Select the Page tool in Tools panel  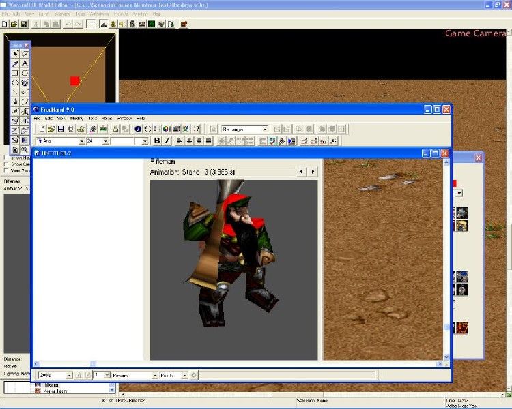click(x=15, y=150)
